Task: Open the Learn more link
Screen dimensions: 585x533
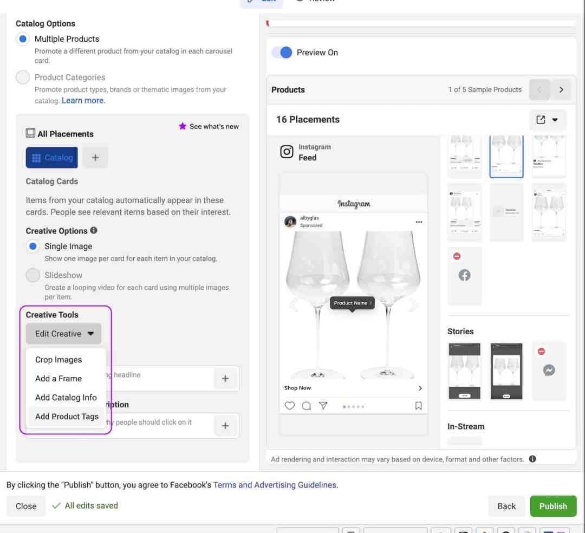Action: (83, 100)
